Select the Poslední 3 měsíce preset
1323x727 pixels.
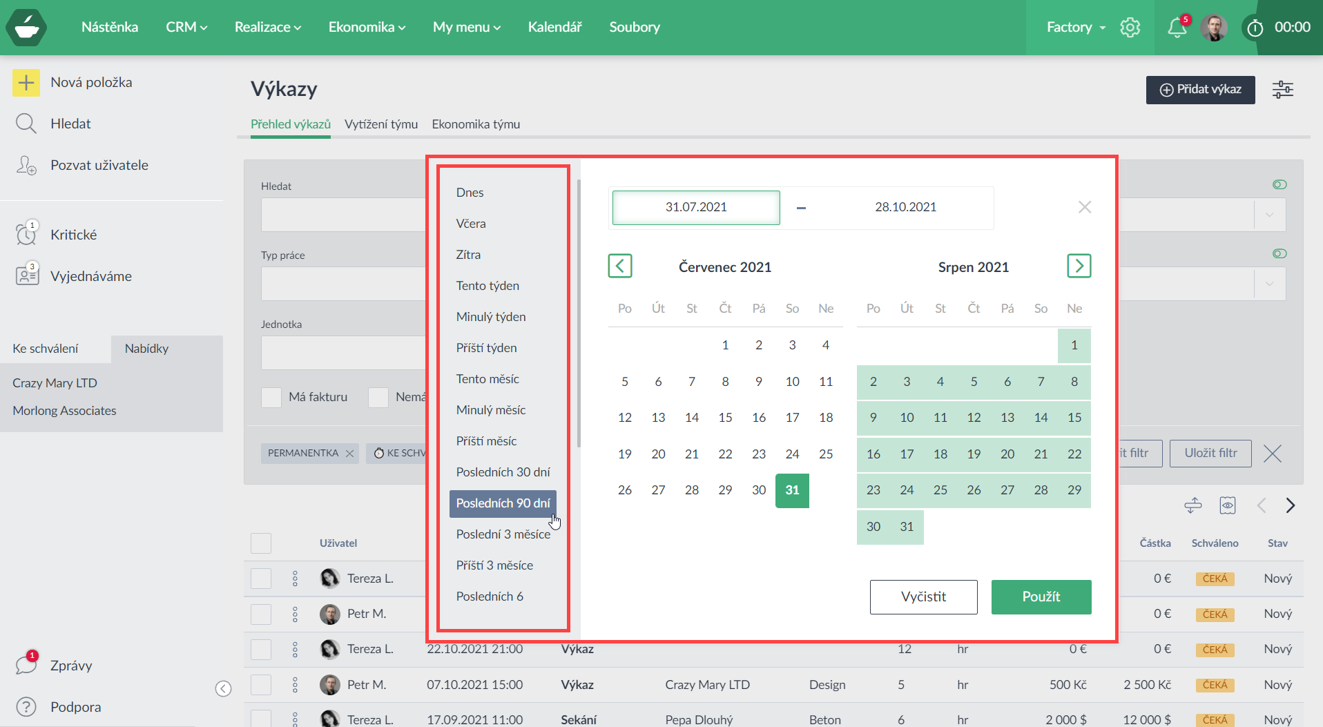[503, 534]
